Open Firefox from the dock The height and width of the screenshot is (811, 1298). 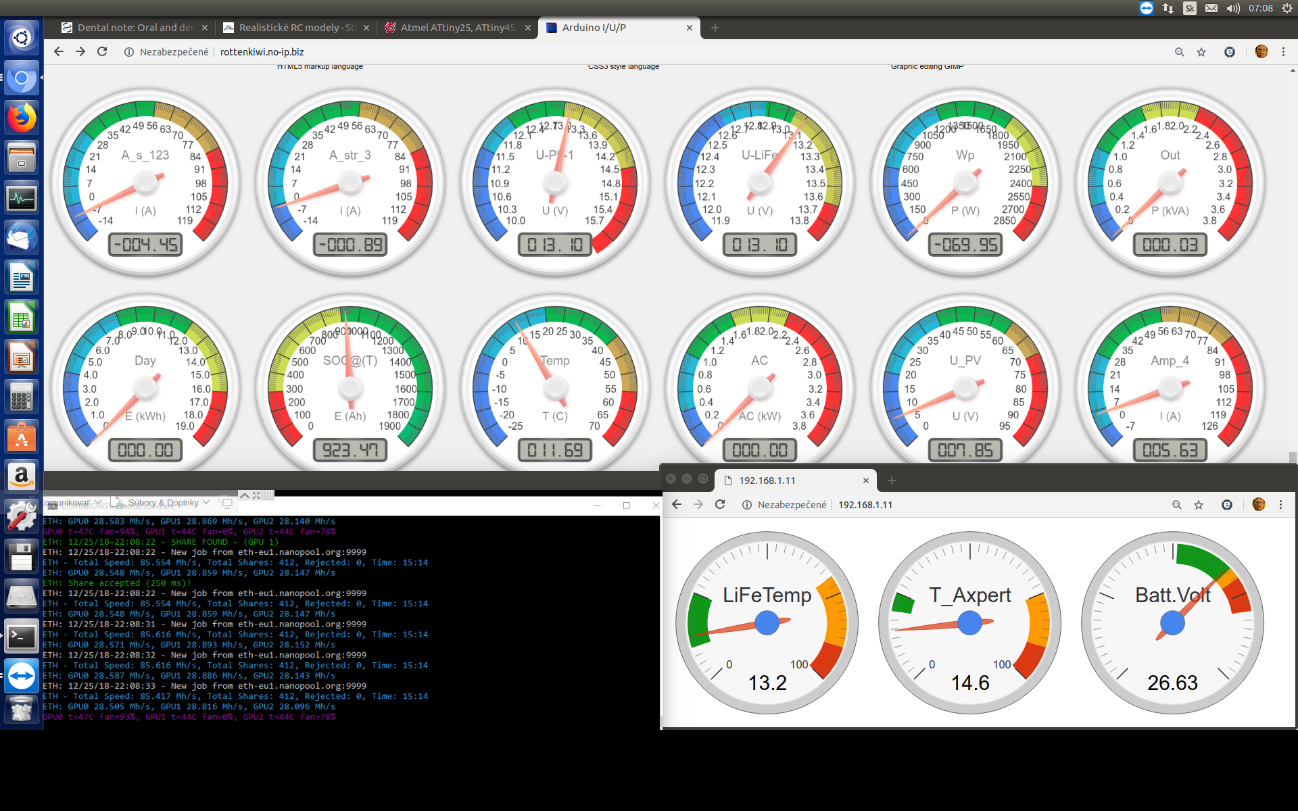tap(22, 118)
